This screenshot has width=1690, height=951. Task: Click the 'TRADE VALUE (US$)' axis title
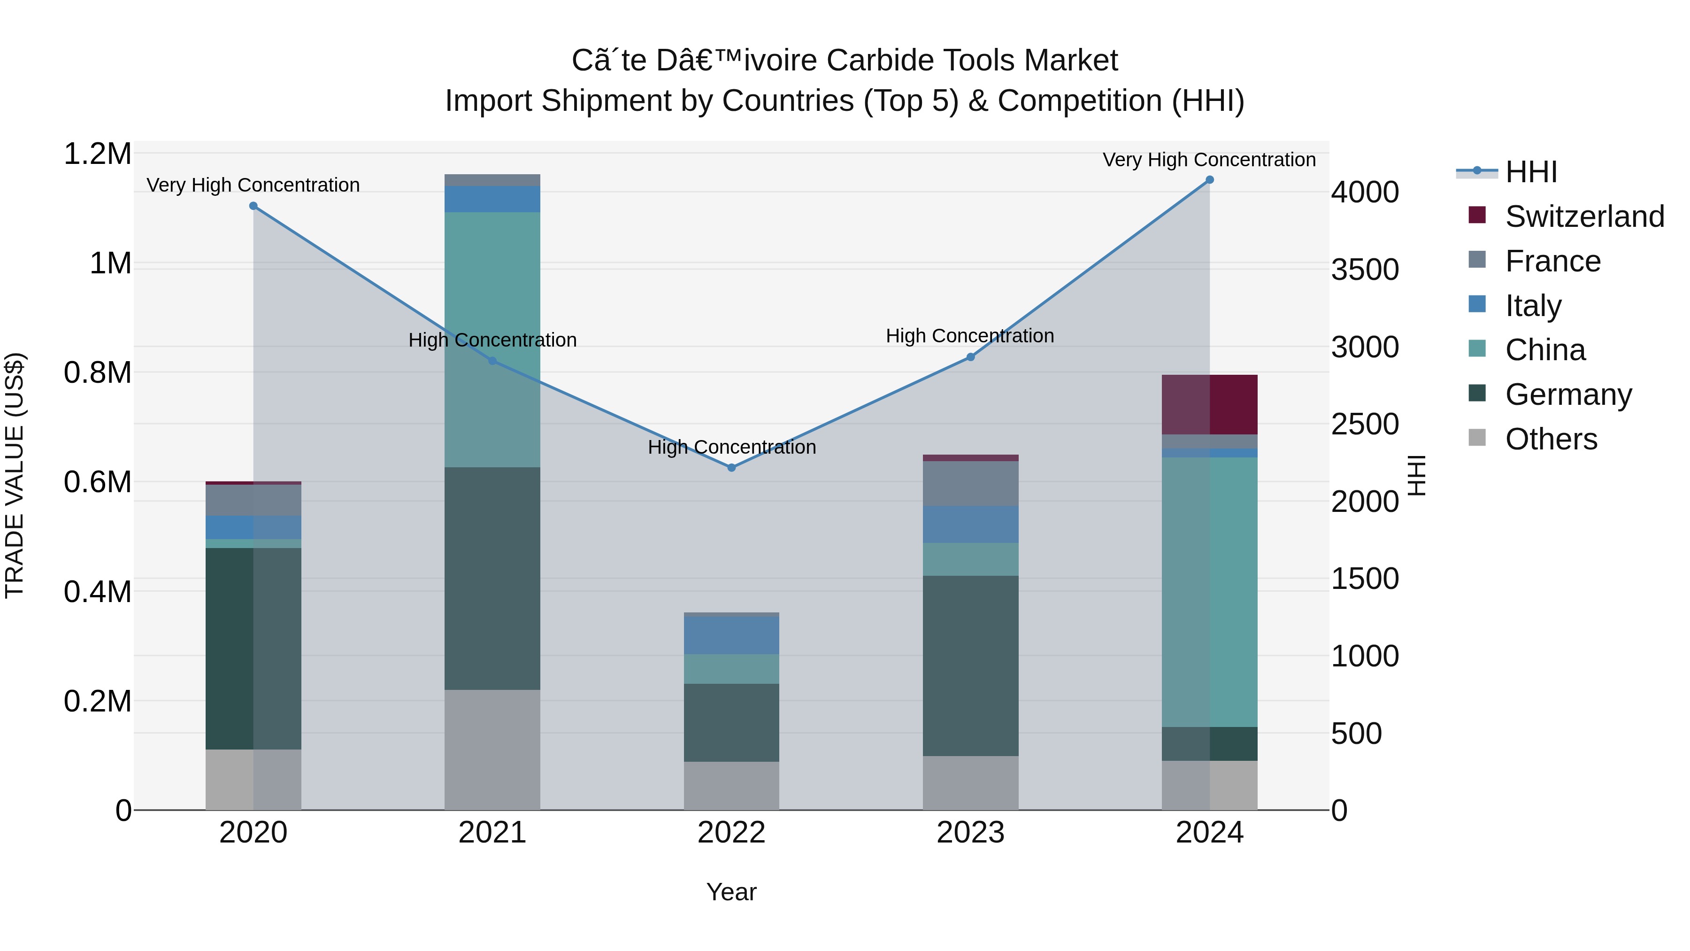[x=15, y=475]
